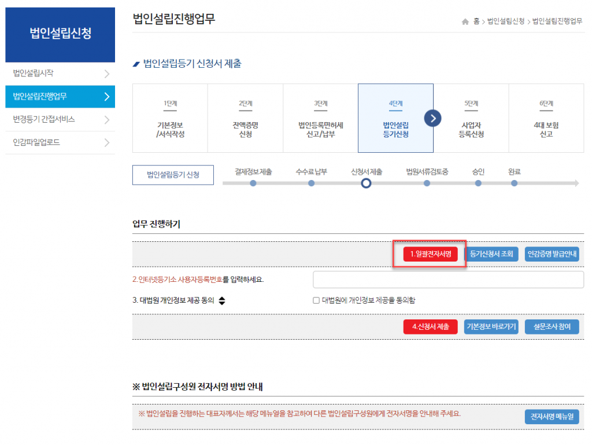The width and height of the screenshot is (592, 445).
Task: Click the 법인설립구성원 전자서명 방법 안내 heading
Action: pos(198,387)
